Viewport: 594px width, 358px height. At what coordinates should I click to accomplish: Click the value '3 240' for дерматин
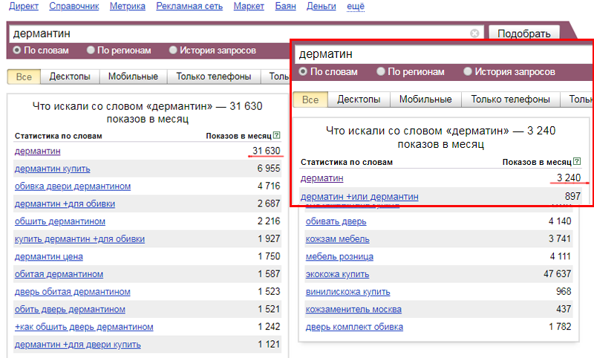point(569,178)
